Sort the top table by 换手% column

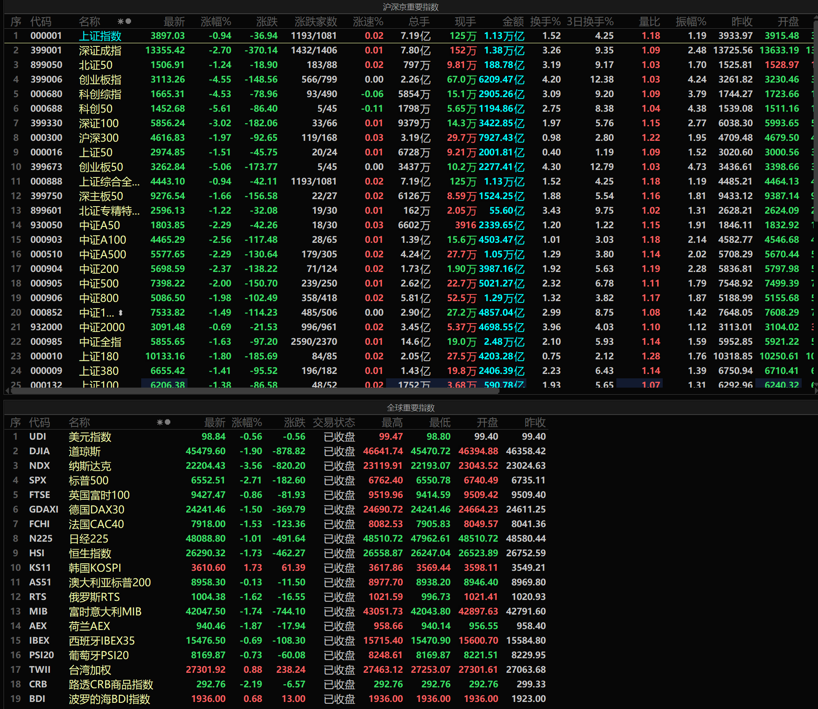pos(545,22)
